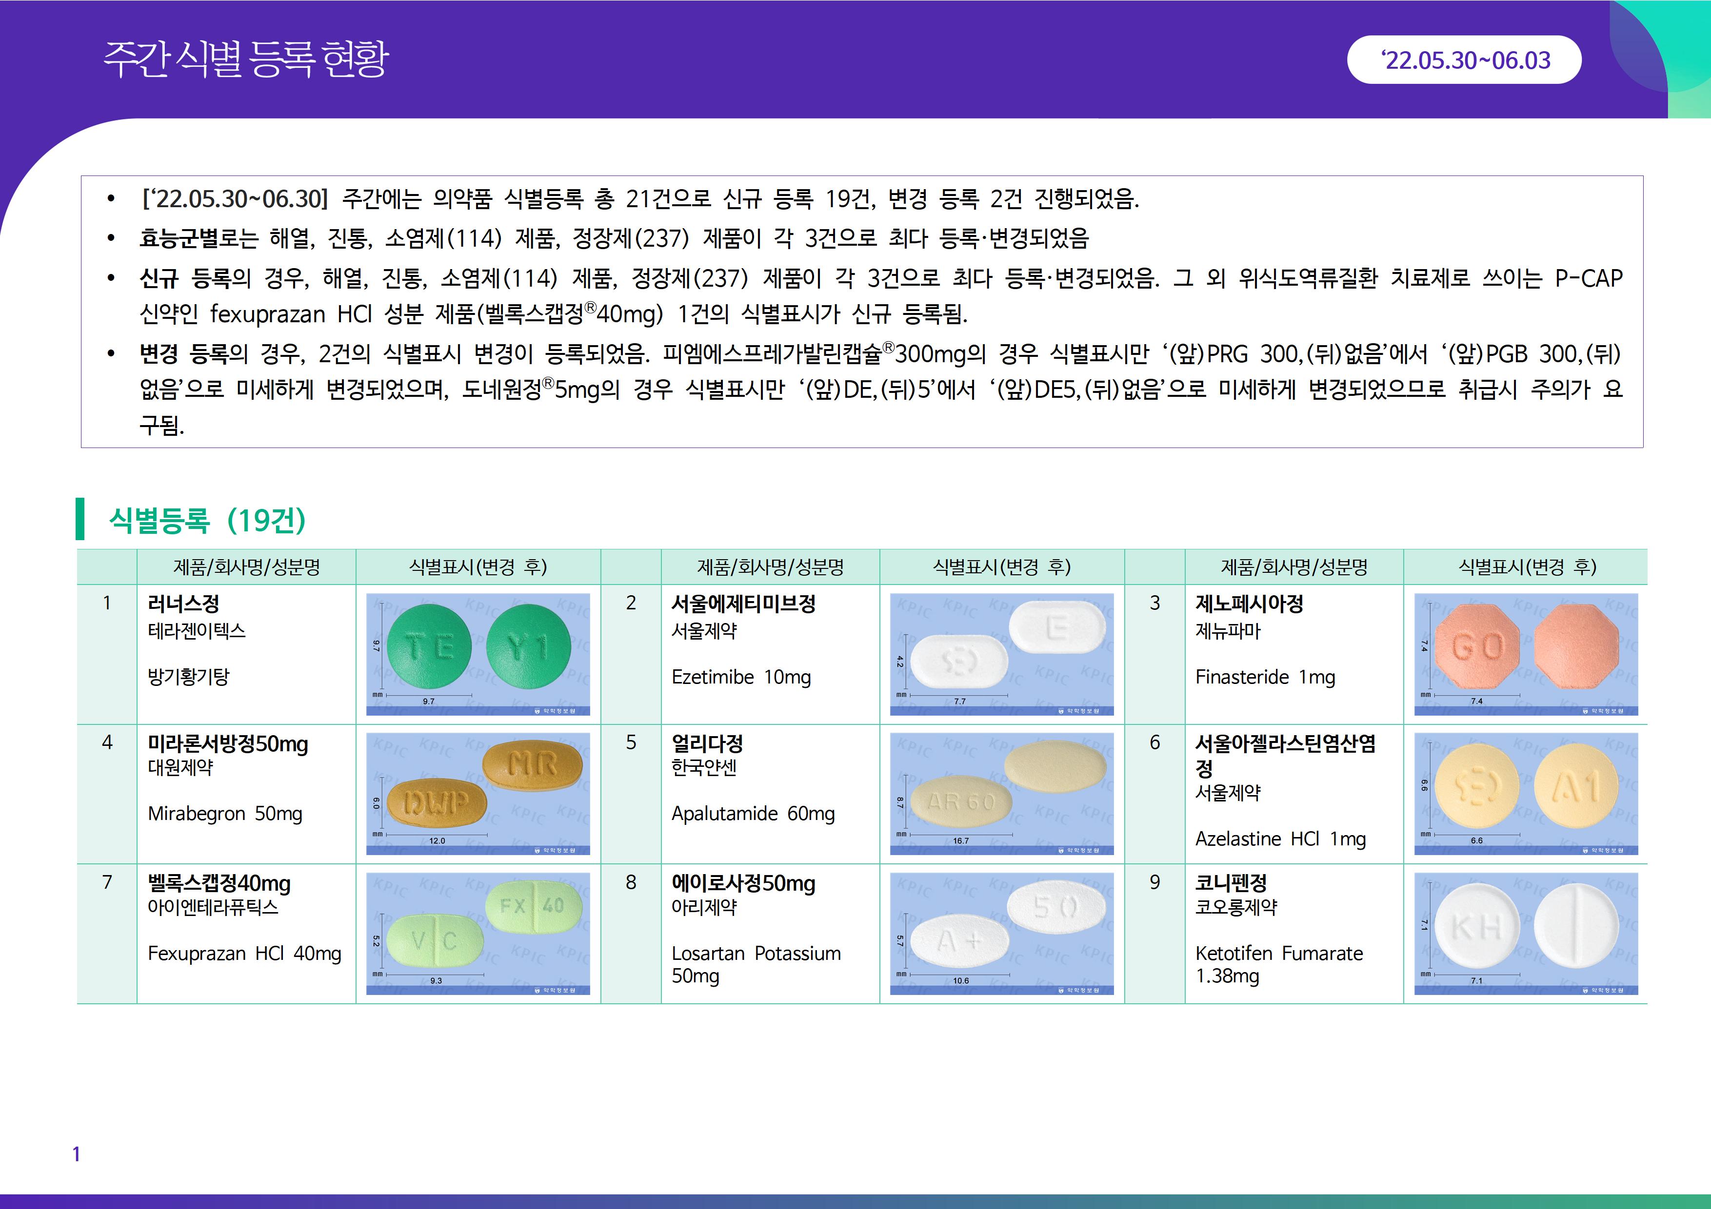Click ingredient text Apalutamide 60mg
Viewport: 1711px width, 1209px height.
click(753, 814)
